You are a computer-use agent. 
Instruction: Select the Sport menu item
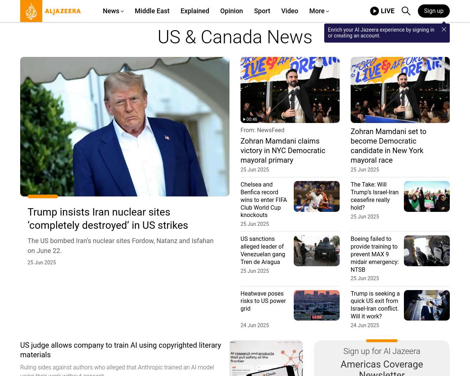(262, 11)
